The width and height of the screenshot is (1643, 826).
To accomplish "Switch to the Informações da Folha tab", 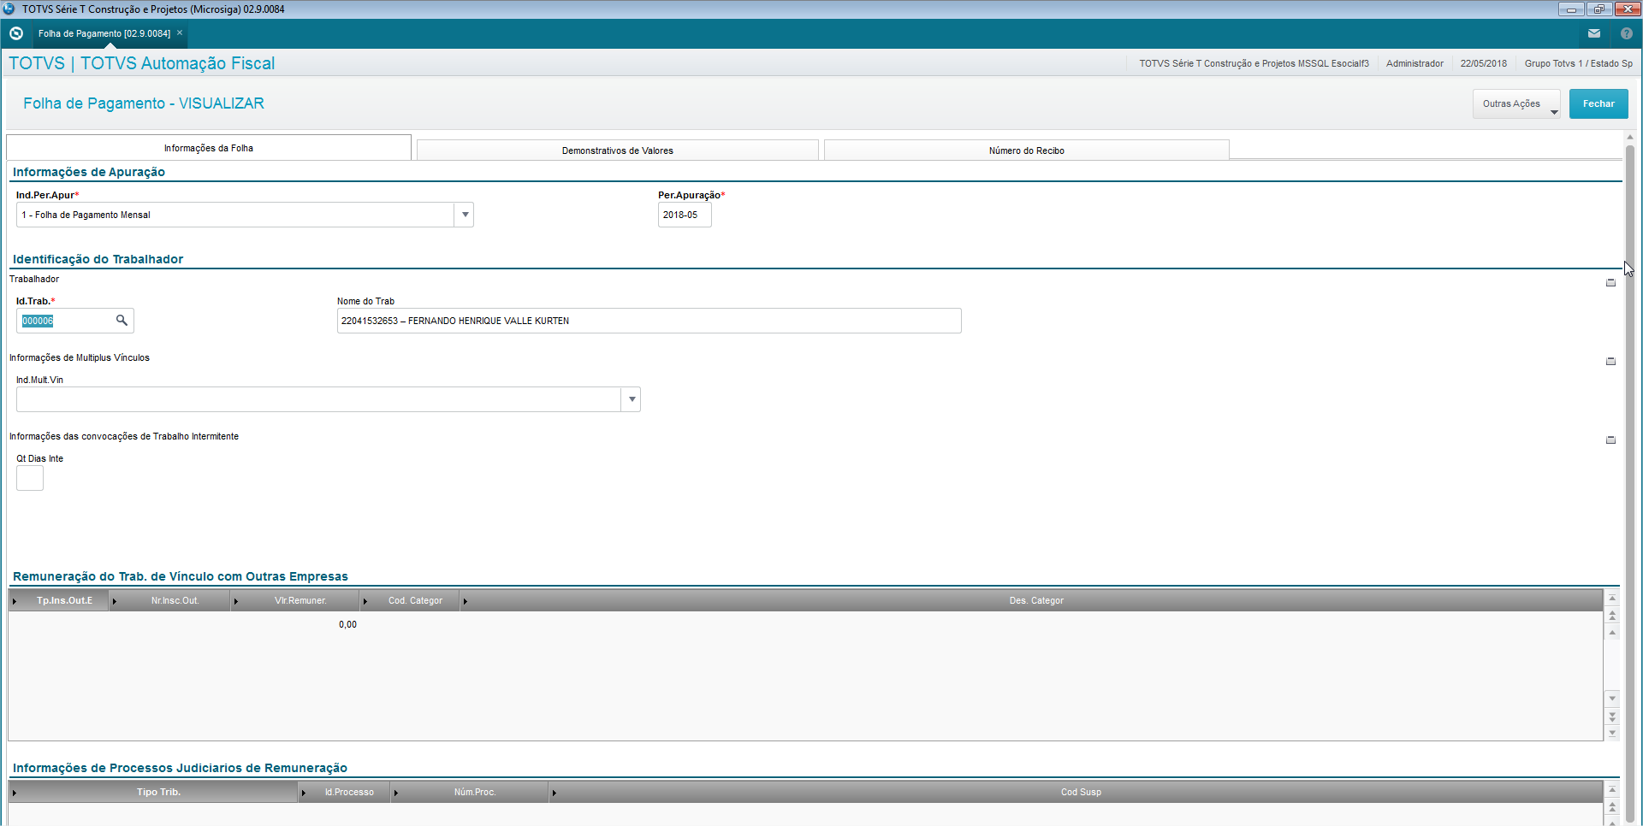I will tap(209, 148).
